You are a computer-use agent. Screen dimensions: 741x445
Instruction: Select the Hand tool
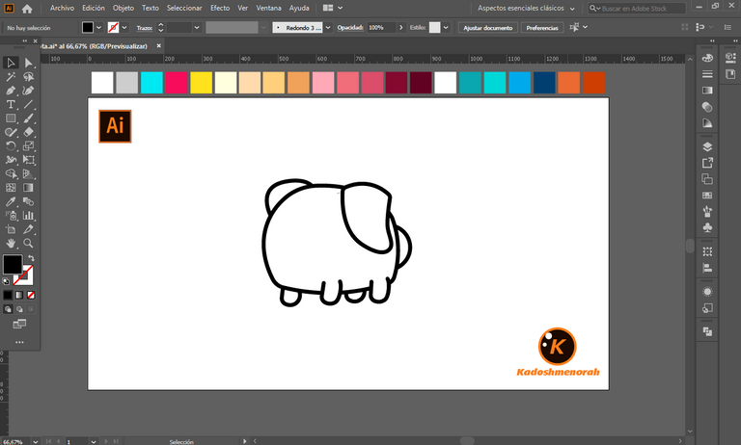[11, 244]
